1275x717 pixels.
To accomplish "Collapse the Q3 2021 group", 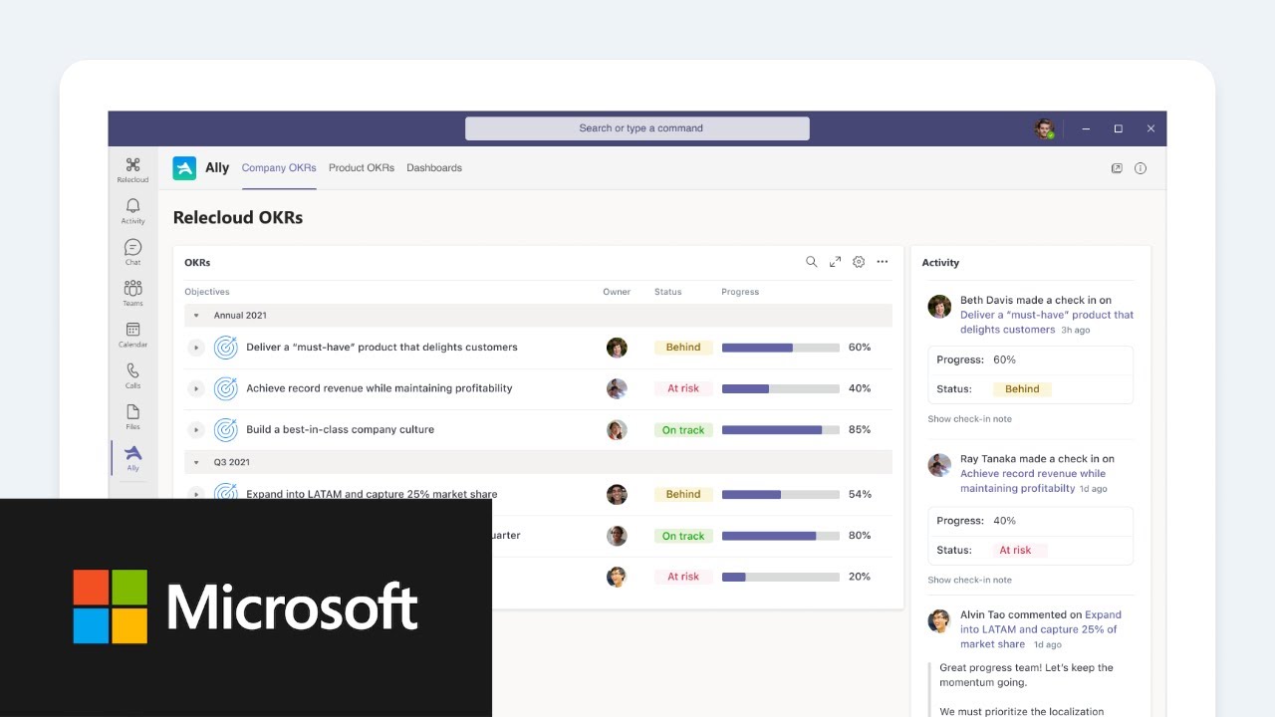I will click(196, 462).
